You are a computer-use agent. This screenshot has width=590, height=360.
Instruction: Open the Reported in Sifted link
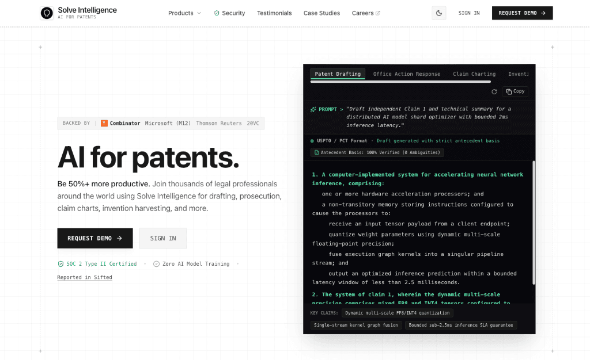(x=85, y=277)
